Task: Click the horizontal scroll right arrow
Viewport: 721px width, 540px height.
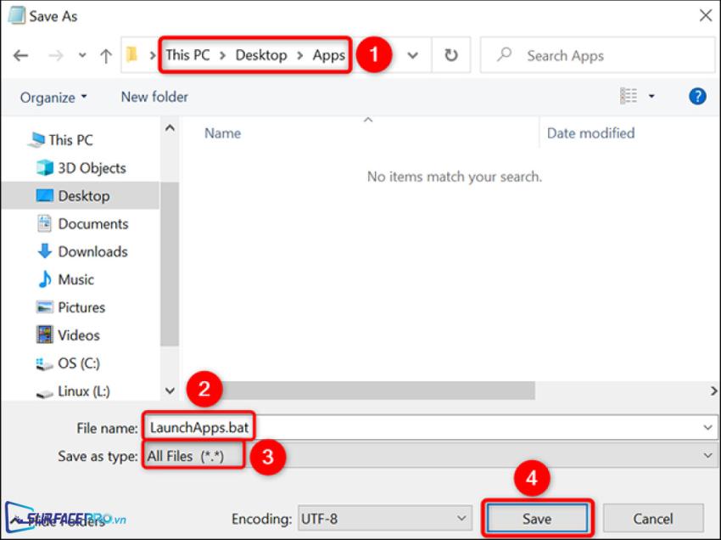Action: [x=713, y=391]
